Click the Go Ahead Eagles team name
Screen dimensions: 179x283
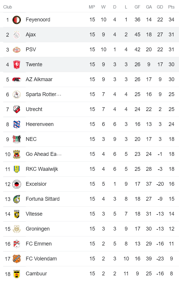(x=43, y=154)
